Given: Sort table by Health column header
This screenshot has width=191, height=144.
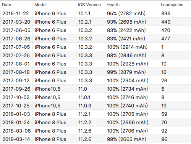Looking at the screenshot, I should (132, 5).
